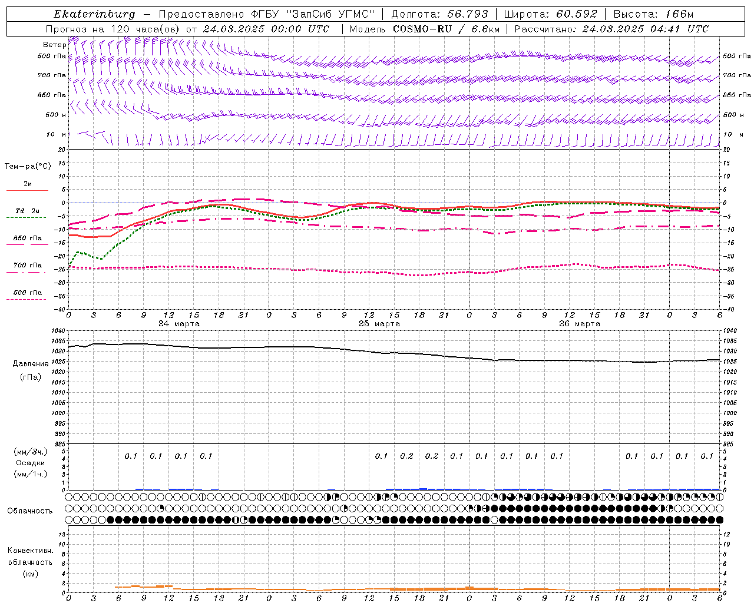754x603 pixels.
Task: Click the 985 value on right pressure axis
Action: point(729,444)
